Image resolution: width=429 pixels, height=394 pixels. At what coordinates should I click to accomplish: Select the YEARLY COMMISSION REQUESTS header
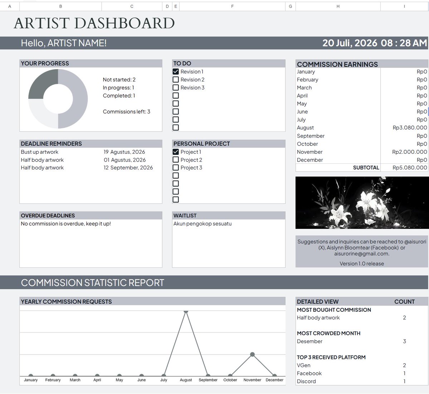tap(152, 301)
